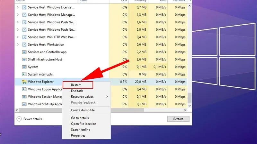Expand Service Host: Workstation row

point(18,44)
